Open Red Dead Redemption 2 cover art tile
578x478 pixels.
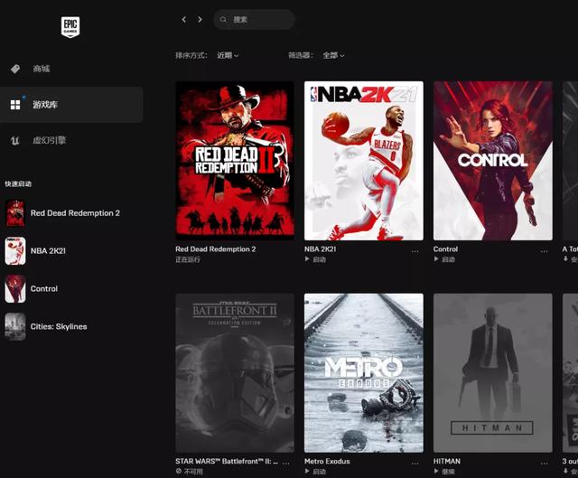235,160
